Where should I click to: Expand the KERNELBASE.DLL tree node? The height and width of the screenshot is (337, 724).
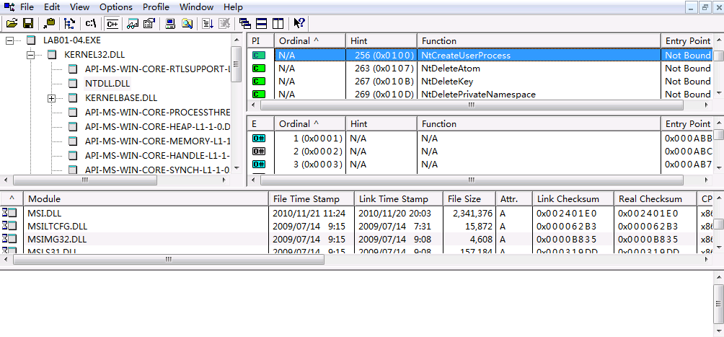click(52, 97)
